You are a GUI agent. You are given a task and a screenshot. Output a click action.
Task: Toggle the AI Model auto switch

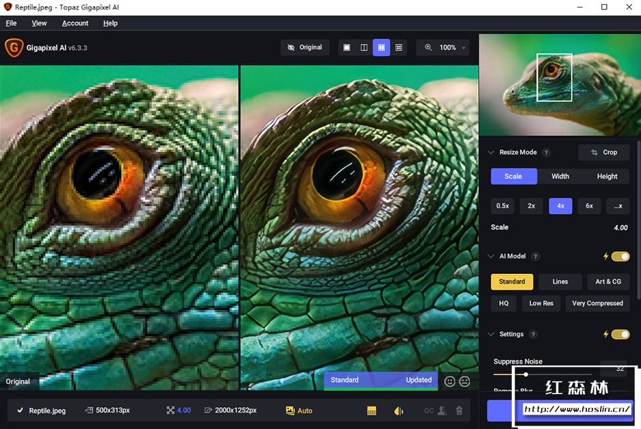[620, 256]
